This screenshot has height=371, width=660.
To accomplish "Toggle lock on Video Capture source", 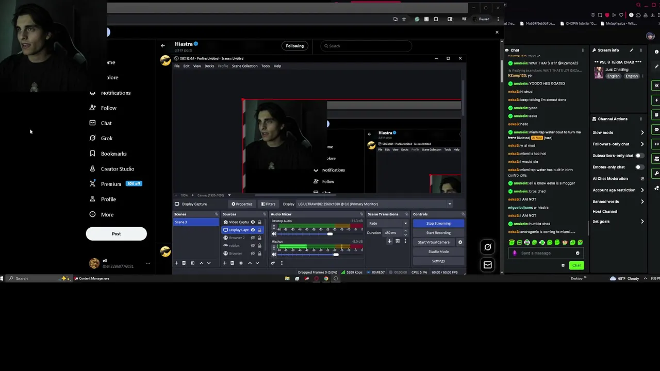I will click(x=259, y=222).
